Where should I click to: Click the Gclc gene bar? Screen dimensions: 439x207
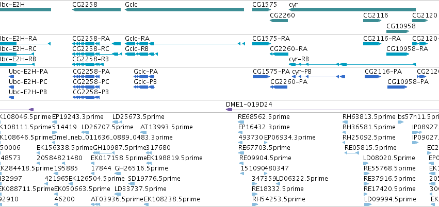coord(185,10)
